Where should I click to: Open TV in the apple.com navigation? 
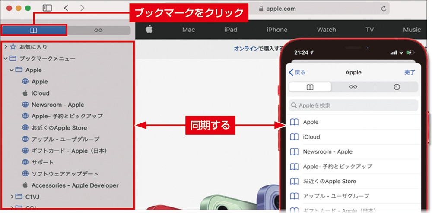(x=369, y=30)
